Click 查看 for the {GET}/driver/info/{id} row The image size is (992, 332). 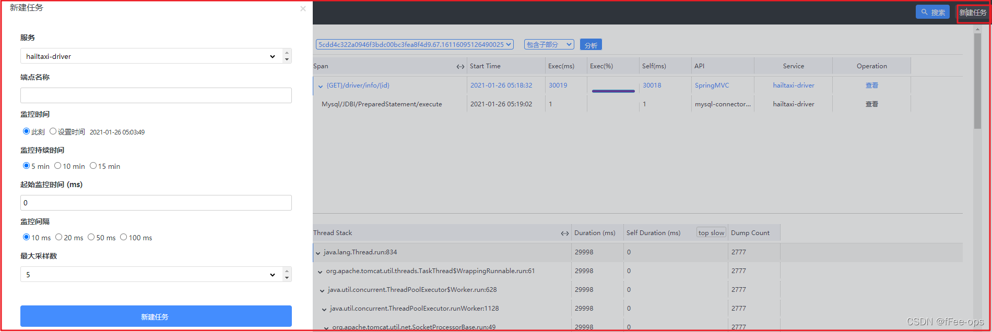click(871, 85)
